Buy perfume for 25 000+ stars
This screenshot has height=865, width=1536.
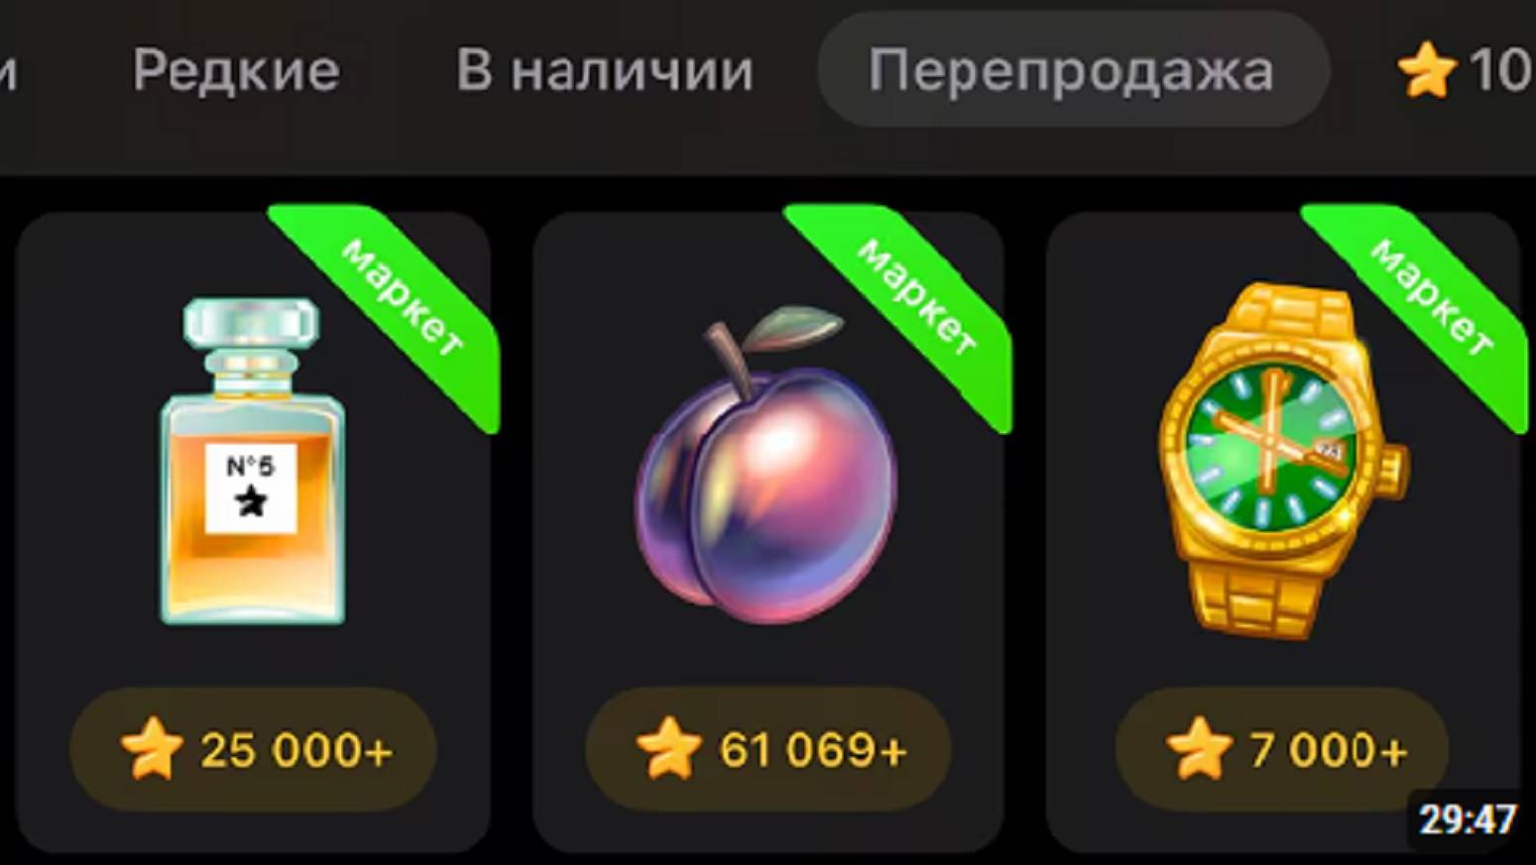coord(253,750)
